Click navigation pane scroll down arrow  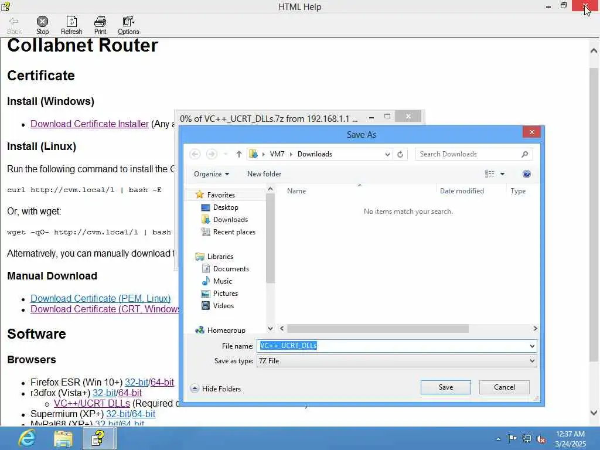coord(270,329)
